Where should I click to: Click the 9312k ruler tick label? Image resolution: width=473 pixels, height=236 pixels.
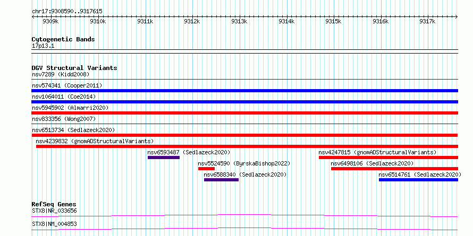pos(192,21)
